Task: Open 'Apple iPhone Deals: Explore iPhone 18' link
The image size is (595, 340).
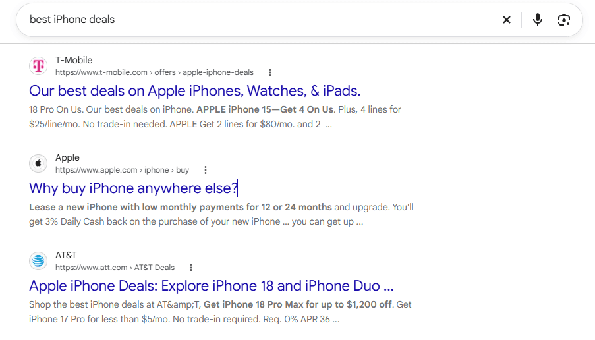Action: tap(212, 286)
